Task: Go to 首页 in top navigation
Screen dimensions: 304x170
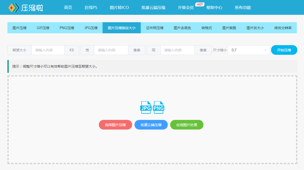Action: click(x=68, y=8)
